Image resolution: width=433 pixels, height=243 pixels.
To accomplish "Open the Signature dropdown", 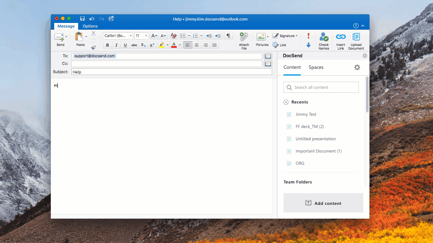I will pyautogui.click(x=285, y=36).
